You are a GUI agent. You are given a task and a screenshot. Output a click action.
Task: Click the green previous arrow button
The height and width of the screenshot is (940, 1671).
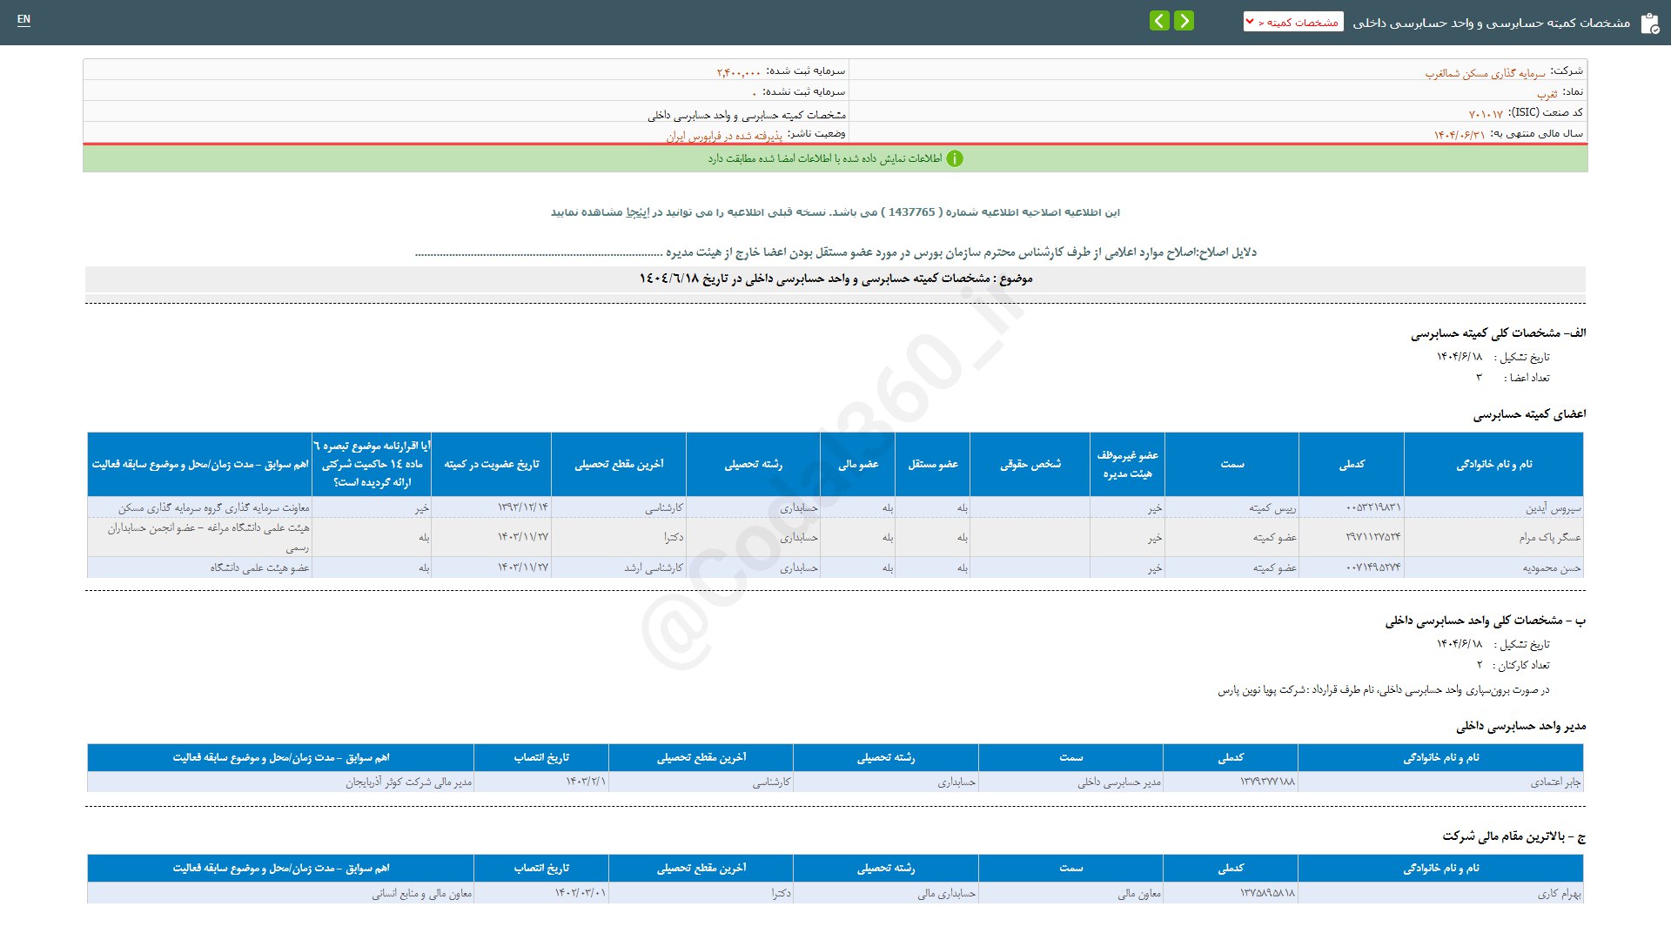1159,21
